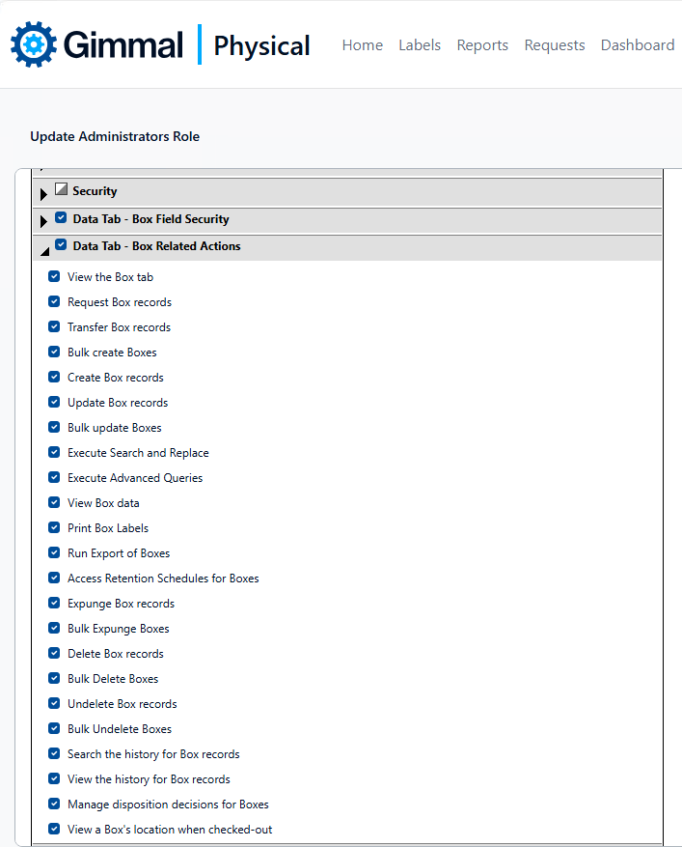Toggle Print Box Labels checkbox
The width and height of the screenshot is (682, 847).
point(54,527)
